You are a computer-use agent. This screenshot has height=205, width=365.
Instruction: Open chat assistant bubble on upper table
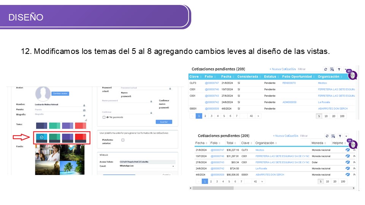[x=352, y=75]
